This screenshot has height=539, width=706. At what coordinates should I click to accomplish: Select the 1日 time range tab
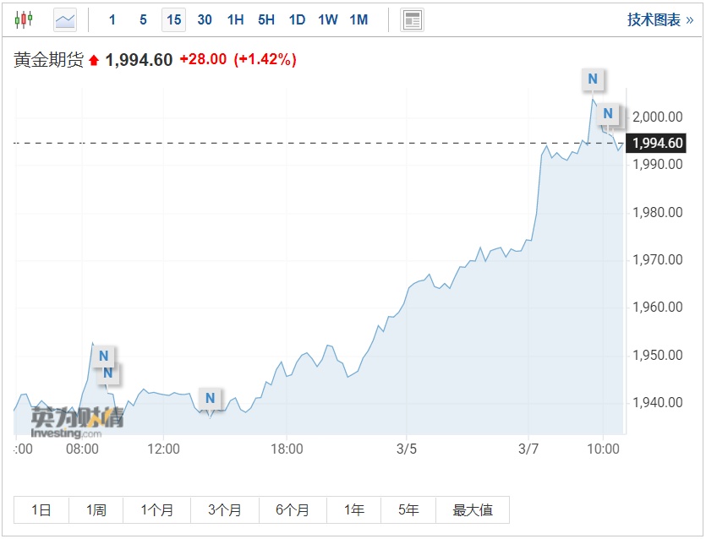(41, 509)
